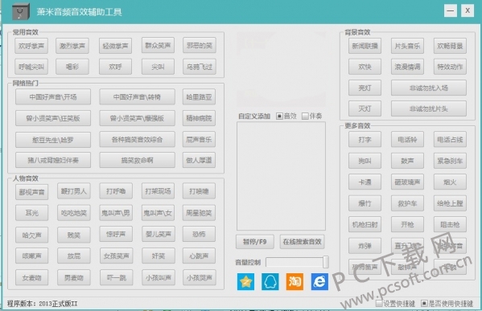Image resolution: width=482 pixels, height=311 pixels.
Task: Open 在线搜索音效 online search
Action: pos(303,242)
